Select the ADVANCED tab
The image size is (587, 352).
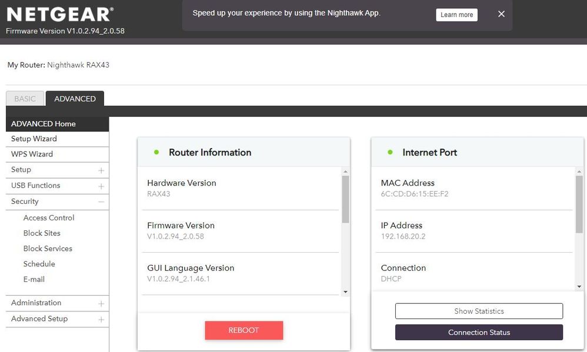75,99
